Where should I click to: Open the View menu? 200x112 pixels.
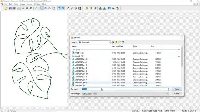coord(16,4)
